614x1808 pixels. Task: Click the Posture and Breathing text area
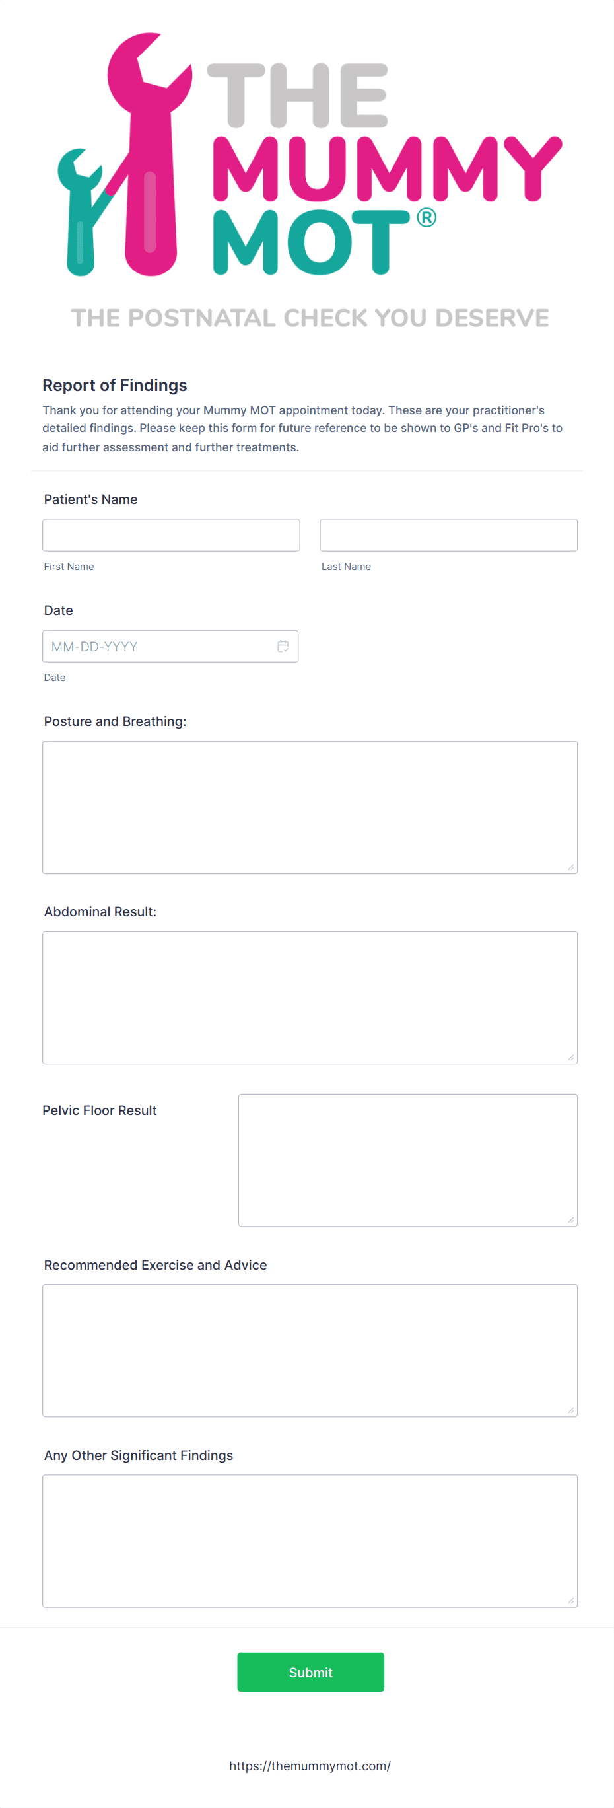click(310, 807)
